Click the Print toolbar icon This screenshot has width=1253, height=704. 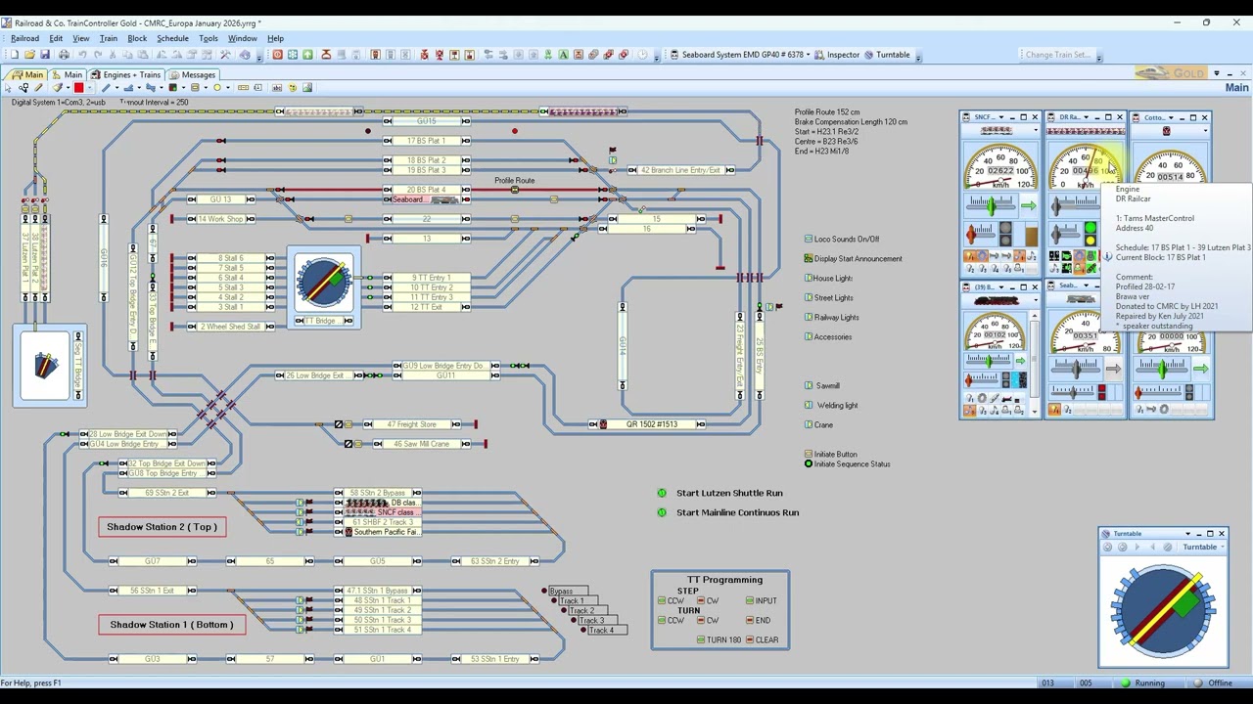(64, 55)
